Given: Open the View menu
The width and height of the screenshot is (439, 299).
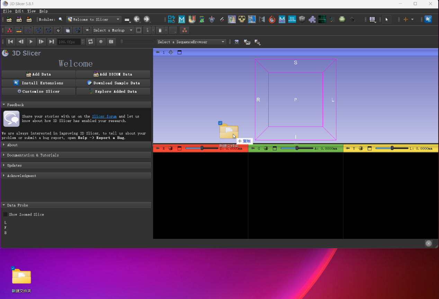Looking at the screenshot, I should 32,11.
